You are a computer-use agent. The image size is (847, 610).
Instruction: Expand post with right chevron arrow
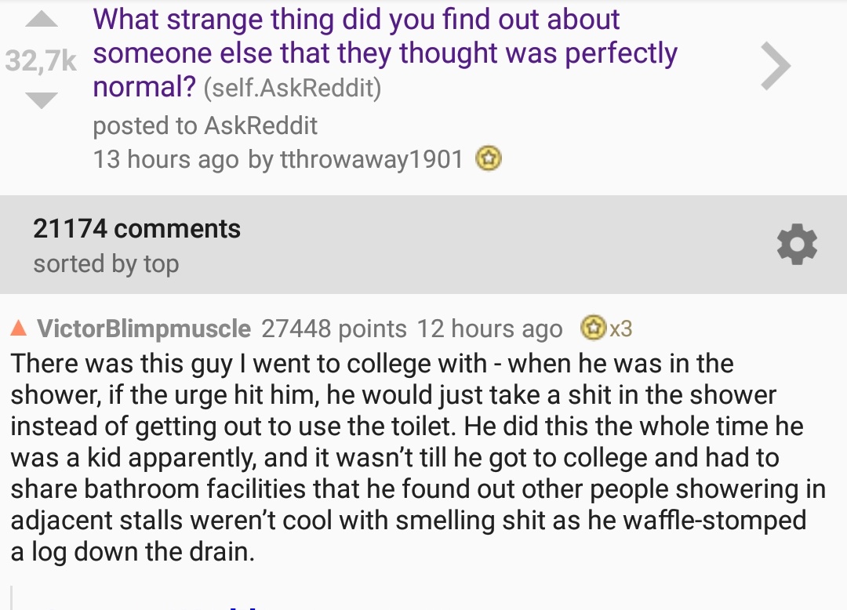click(x=776, y=66)
